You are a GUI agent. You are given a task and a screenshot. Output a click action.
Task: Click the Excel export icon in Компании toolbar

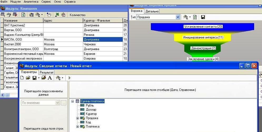[57, 15]
